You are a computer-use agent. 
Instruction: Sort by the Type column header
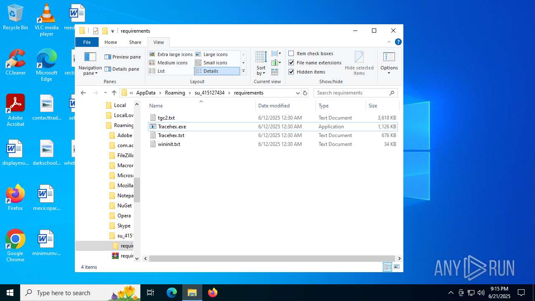(341, 106)
